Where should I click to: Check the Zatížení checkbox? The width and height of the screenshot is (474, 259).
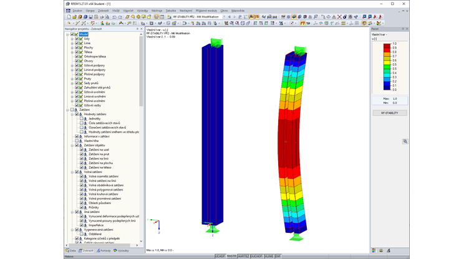click(x=72, y=110)
